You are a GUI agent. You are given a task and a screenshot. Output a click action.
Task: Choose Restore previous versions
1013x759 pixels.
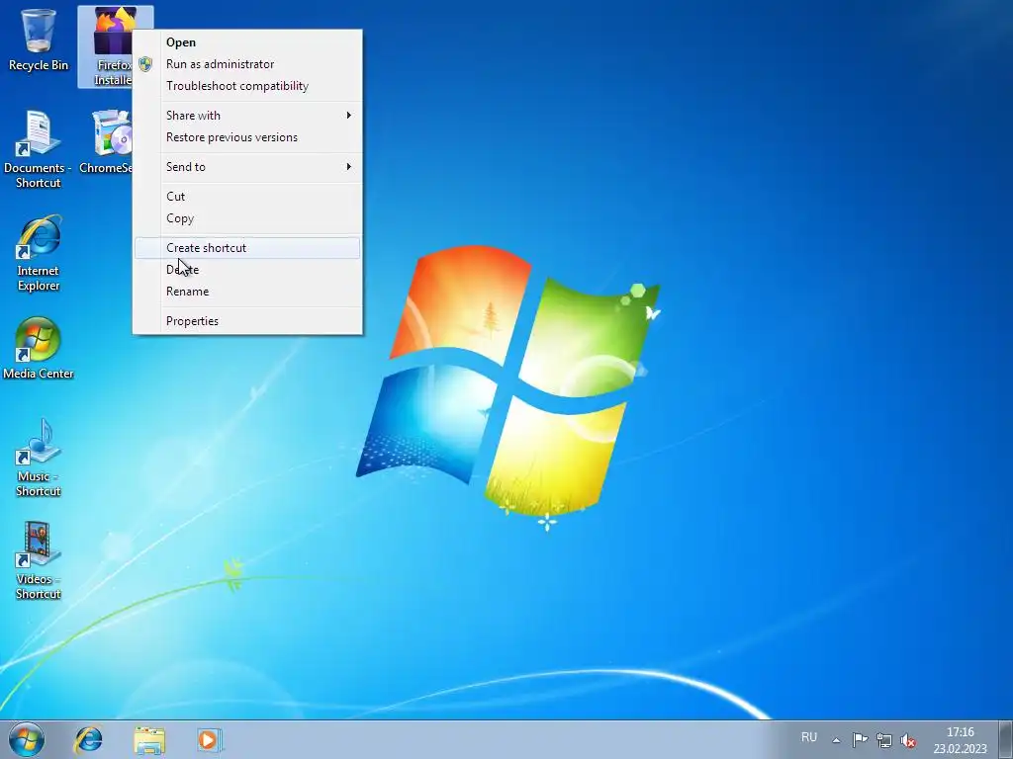click(247, 137)
